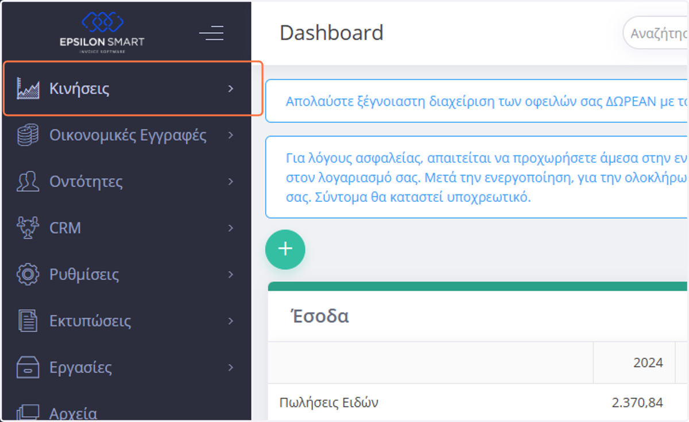The height and width of the screenshot is (422, 689).
Task: Expand the Κινήσεις menu chevron
Action: tap(231, 89)
